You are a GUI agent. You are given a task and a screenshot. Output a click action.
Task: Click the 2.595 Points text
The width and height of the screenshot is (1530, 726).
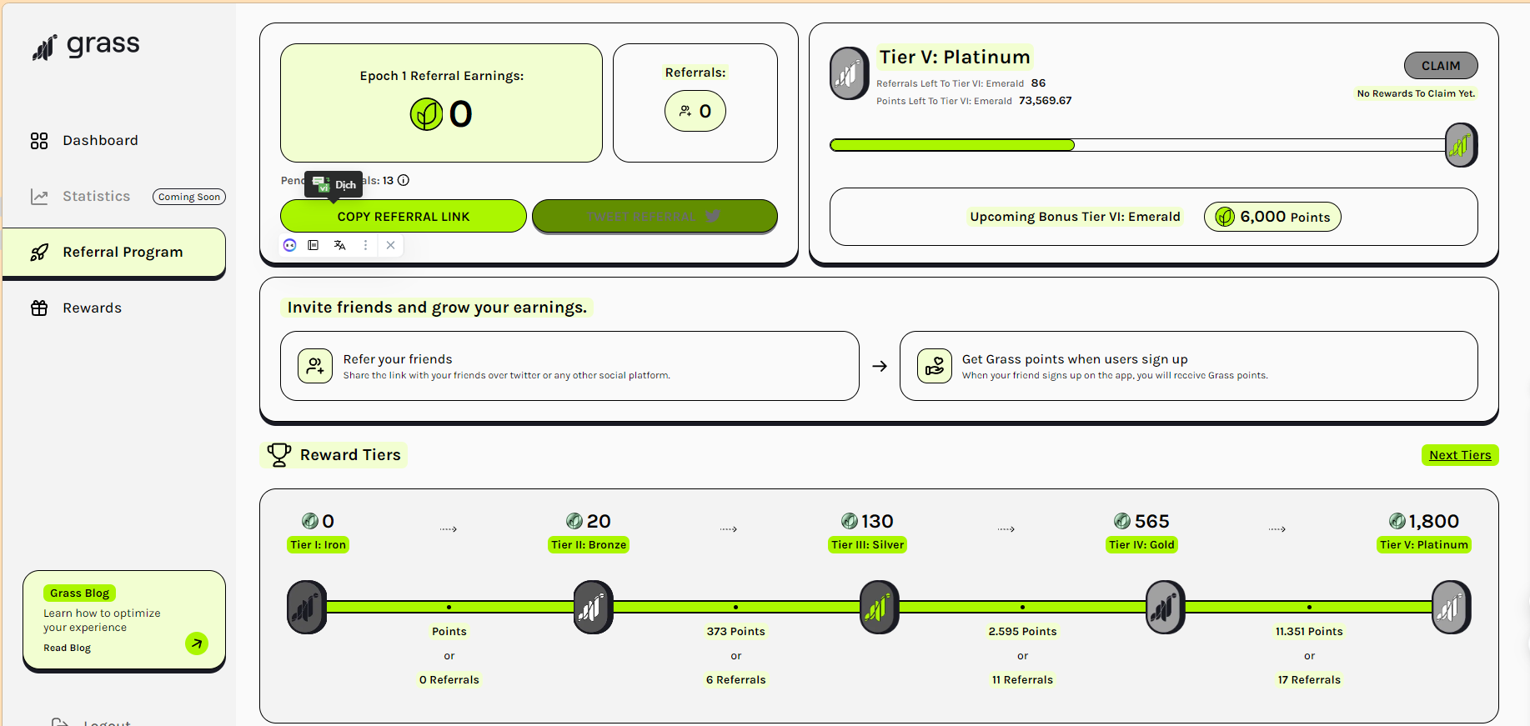click(1022, 632)
